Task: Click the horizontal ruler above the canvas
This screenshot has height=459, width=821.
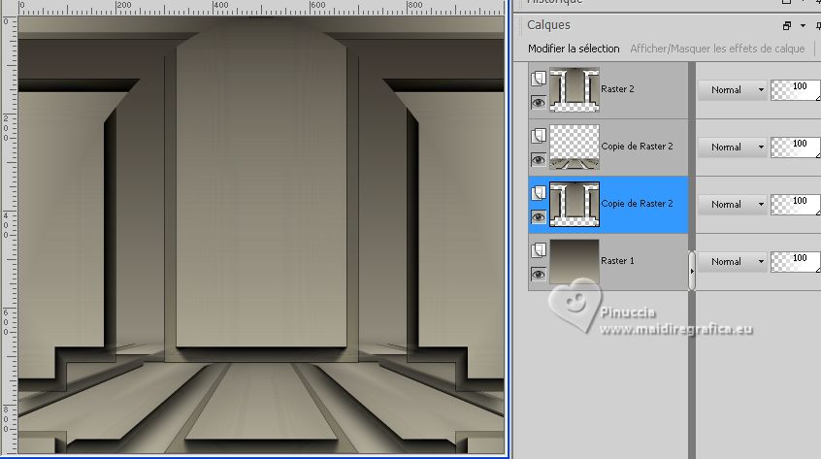Action: pyautogui.click(x=261, y=8)
